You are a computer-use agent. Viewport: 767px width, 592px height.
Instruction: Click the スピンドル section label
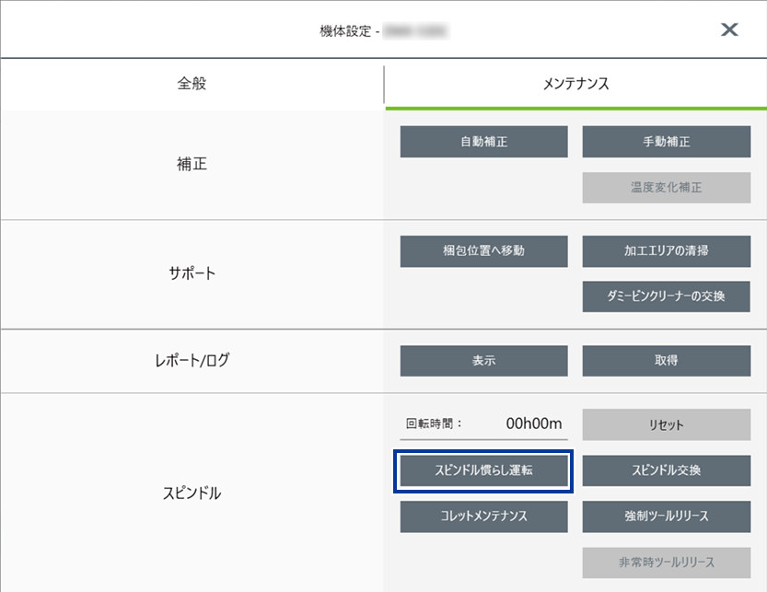(192, 493)
